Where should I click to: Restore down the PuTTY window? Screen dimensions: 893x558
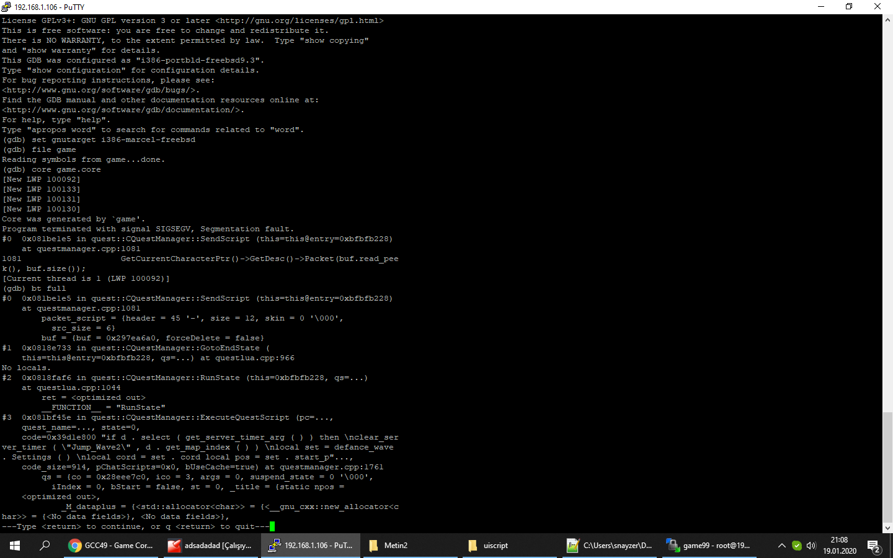tap(849, 7)
